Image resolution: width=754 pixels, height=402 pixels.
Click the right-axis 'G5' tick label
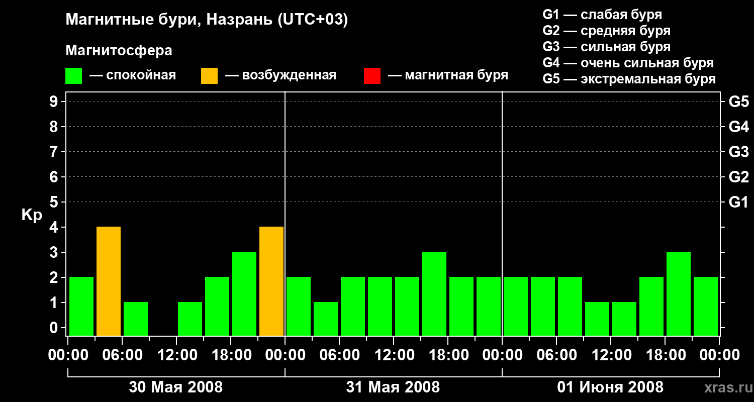coord(738,102)
